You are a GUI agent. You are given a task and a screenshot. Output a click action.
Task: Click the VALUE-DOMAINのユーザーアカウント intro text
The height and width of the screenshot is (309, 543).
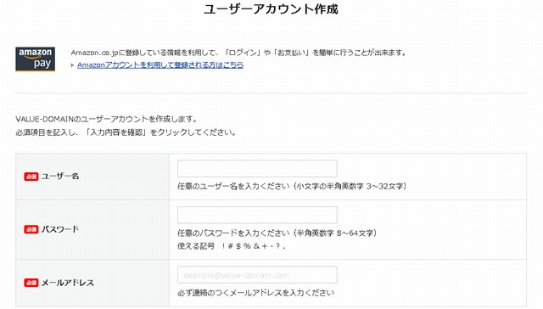pyautogui.click(x=107, y=119)
